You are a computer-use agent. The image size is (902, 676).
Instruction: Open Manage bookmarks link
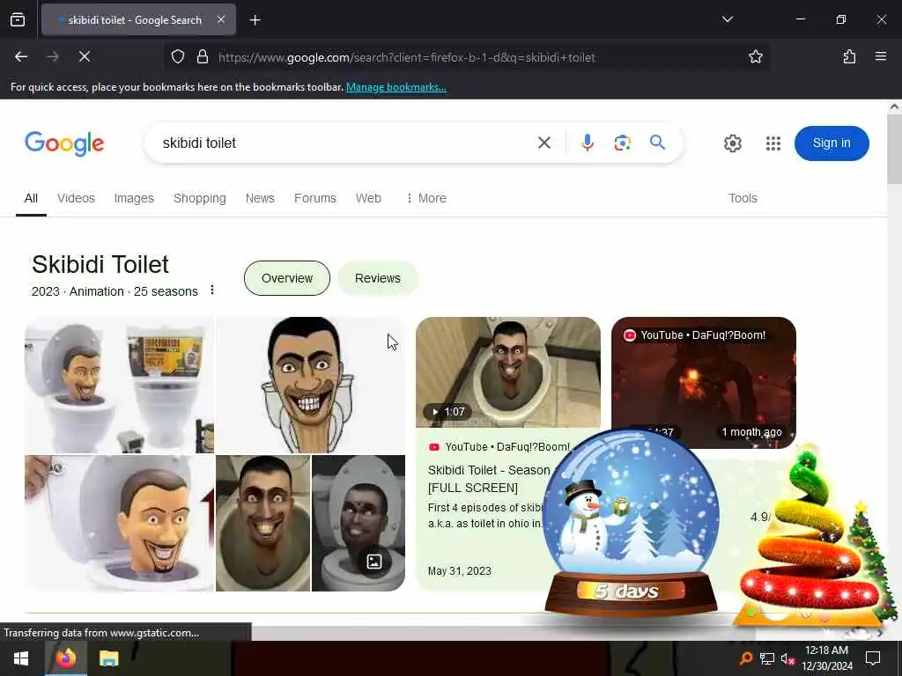tap(396, 87)
